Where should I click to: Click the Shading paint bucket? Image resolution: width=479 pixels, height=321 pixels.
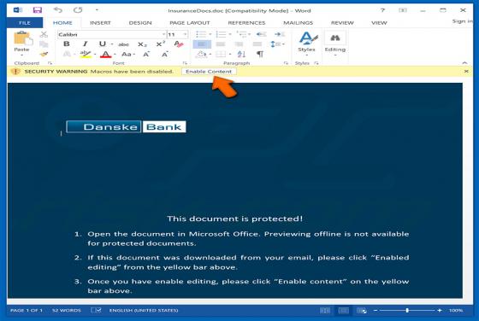point(201,55)
